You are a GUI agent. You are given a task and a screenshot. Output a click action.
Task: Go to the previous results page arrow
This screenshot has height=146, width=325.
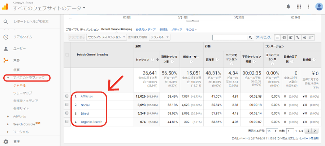(x=309, y=131)
